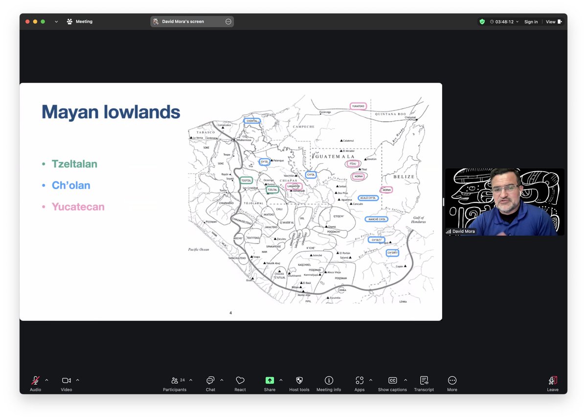Click the ITZAJ label on the map
This screenshot has width=587, height=420.
[352, 164]
